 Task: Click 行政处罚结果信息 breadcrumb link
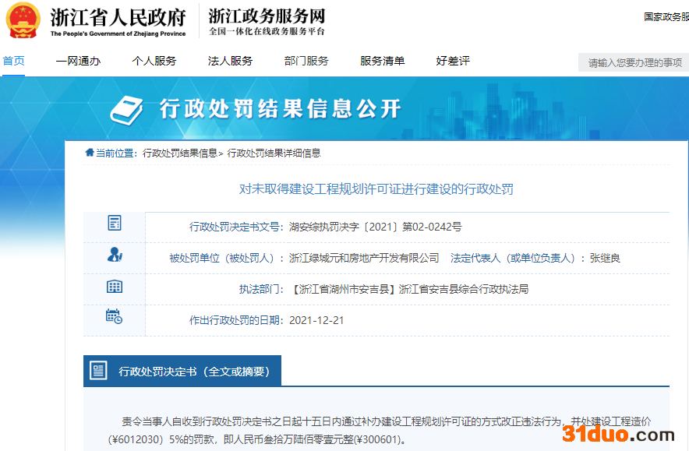180,153
